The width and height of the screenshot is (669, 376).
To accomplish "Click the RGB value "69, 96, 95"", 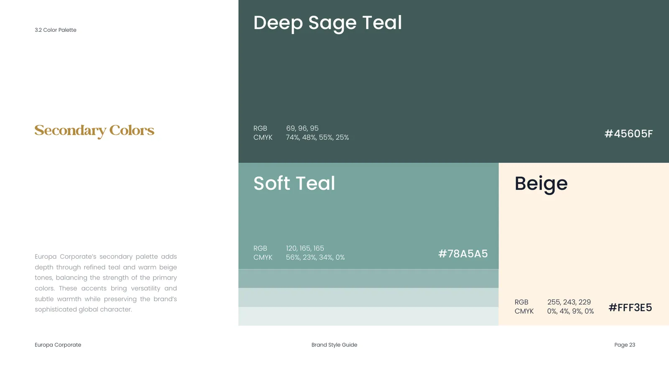I will [302, 128].
